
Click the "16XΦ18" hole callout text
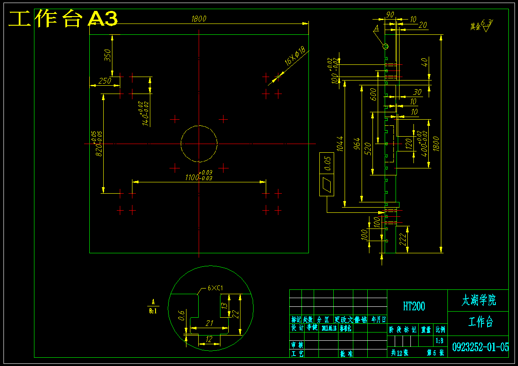click(296, 57)
